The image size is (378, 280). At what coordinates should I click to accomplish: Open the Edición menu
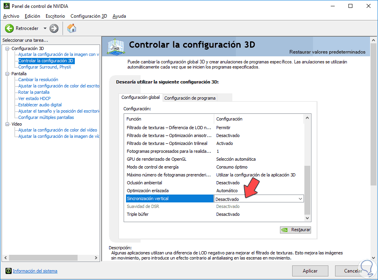(x=32, y=16)
